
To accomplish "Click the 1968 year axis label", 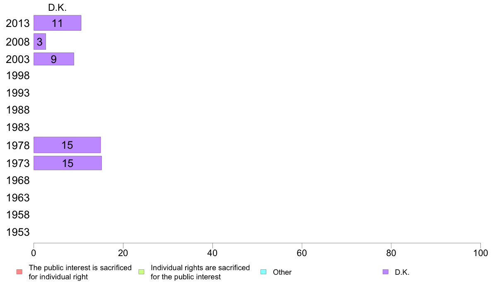I will 18,180.
